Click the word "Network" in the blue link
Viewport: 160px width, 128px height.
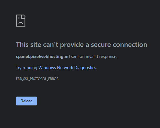65,68
